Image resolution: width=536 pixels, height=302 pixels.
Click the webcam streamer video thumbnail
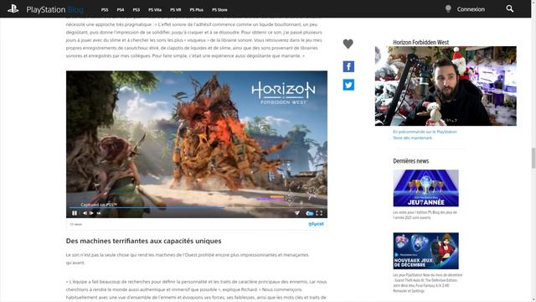coord(446,86)
